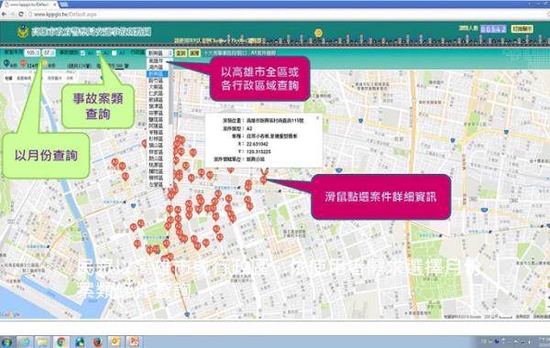550x348 pixels.
Task: Choose 仁武區 in the district list
Action: pos(157,93)
